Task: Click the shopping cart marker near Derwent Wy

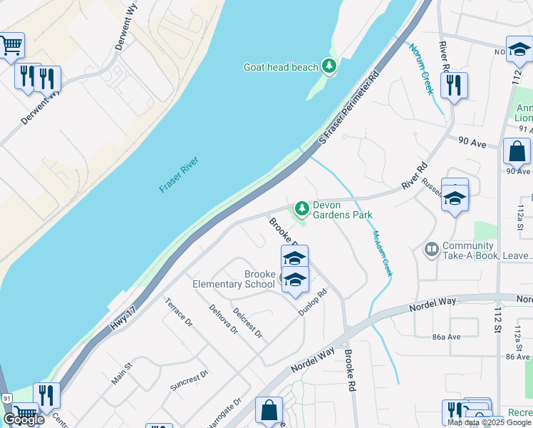Action: click(12, 46)
